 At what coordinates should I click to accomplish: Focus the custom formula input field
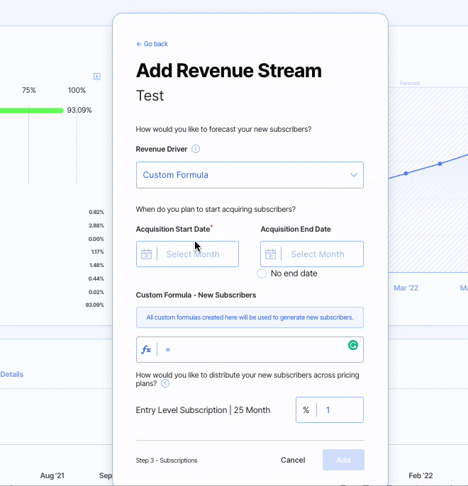[x=255, y=350]
